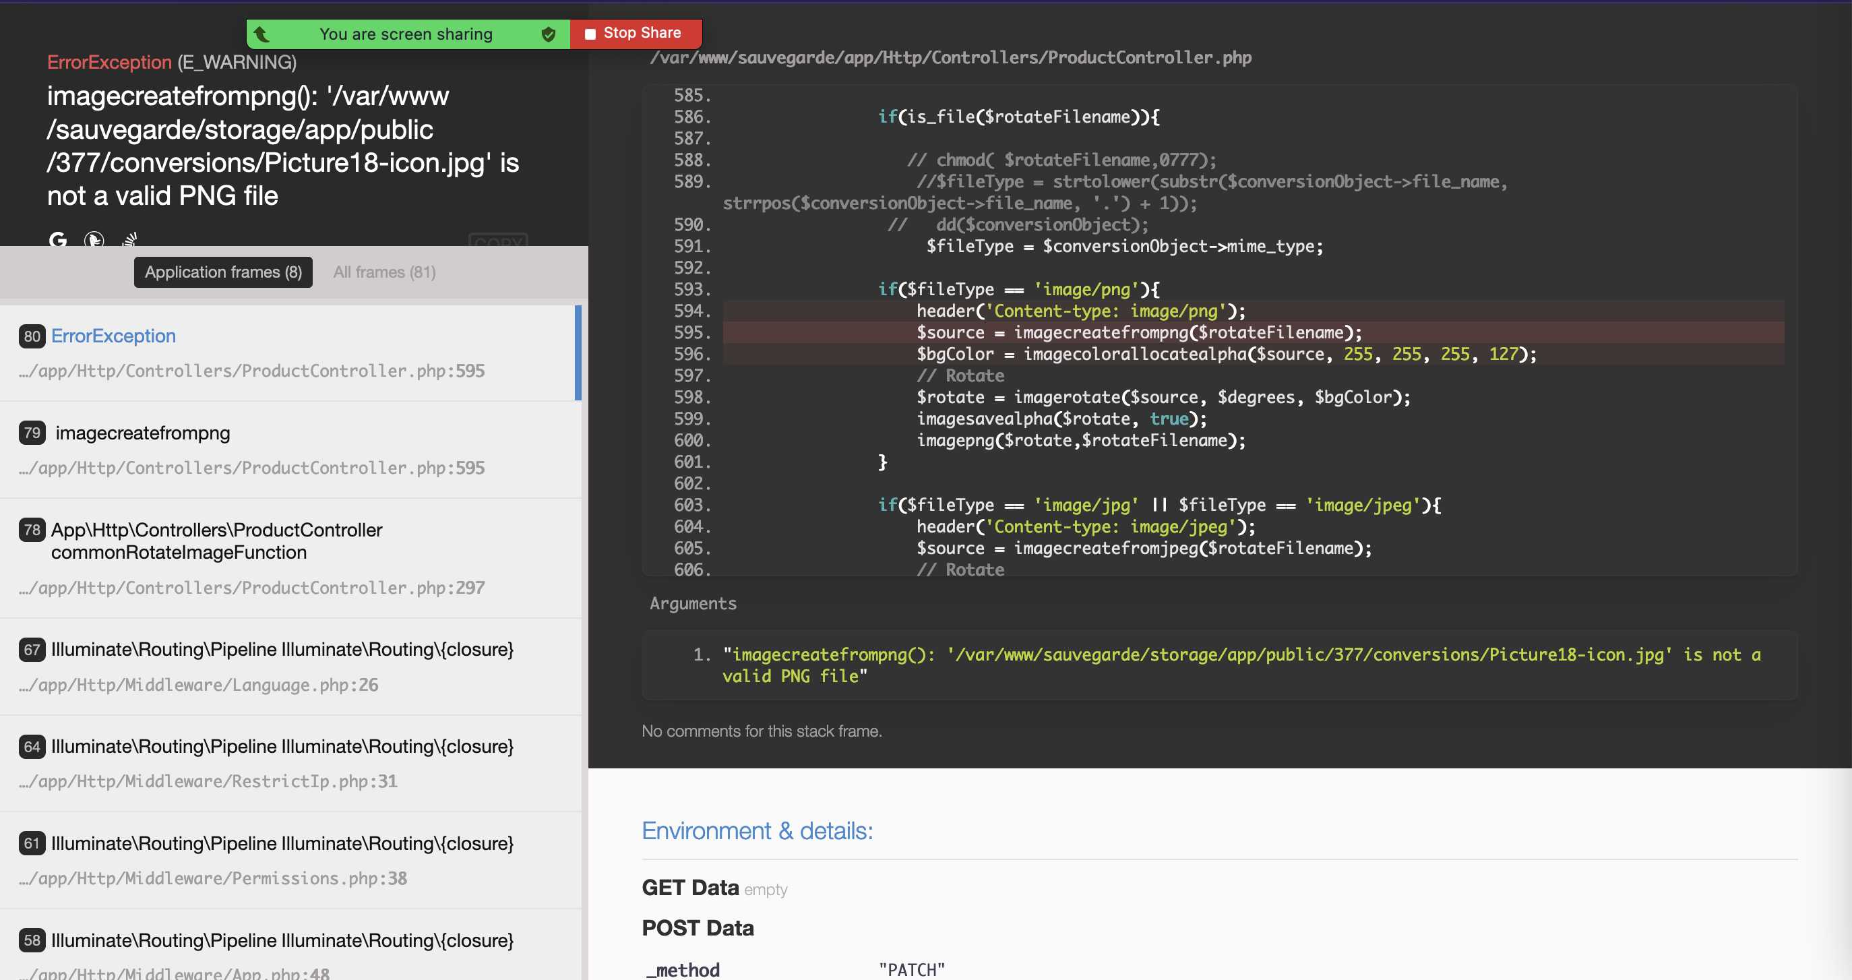This screenshot has width=1852, height=980.
Task: Click the green screen share arrow icon
Action: point(261,34)
